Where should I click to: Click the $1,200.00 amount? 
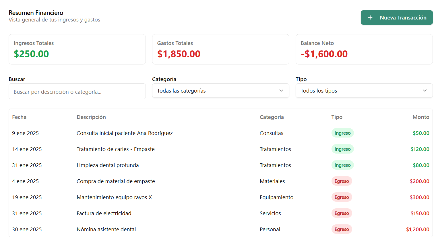click(x=418, y=229)
